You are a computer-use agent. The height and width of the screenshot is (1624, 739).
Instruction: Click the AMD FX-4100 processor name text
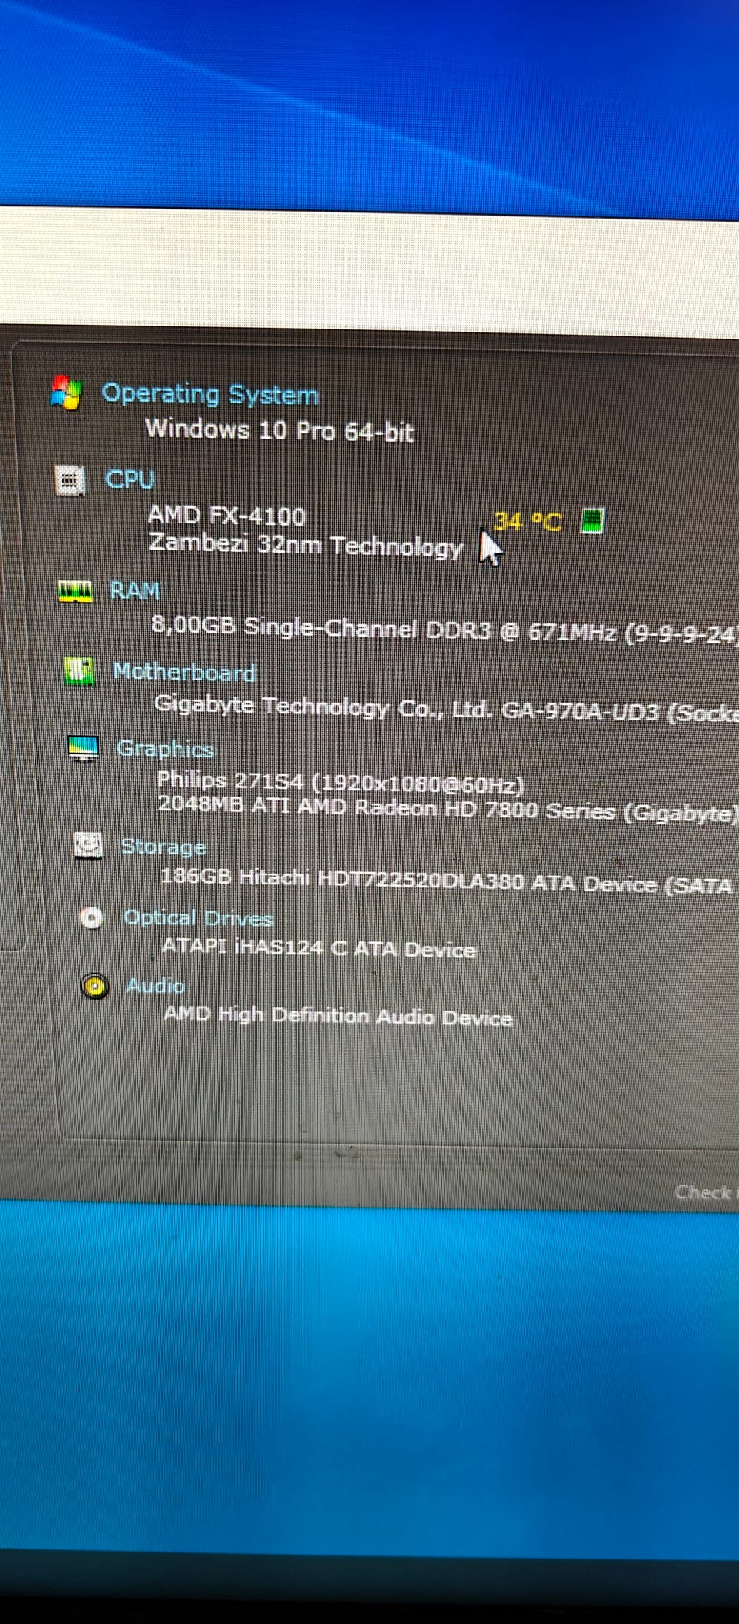[226, 515]
